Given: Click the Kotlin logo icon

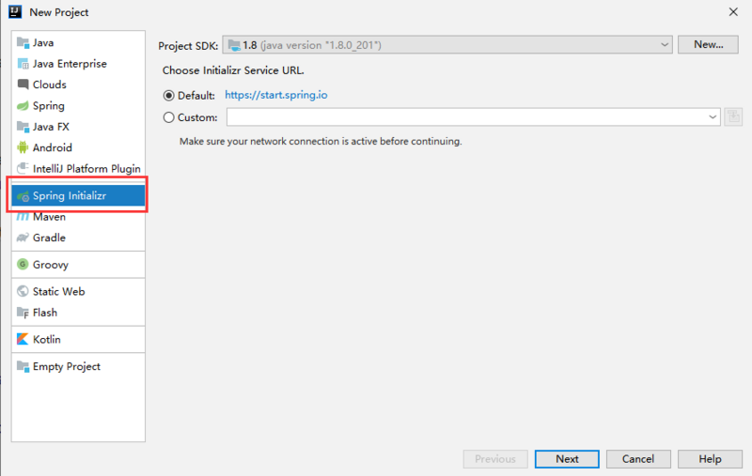Looking at the screenshot, I should (x=23, y=339).
